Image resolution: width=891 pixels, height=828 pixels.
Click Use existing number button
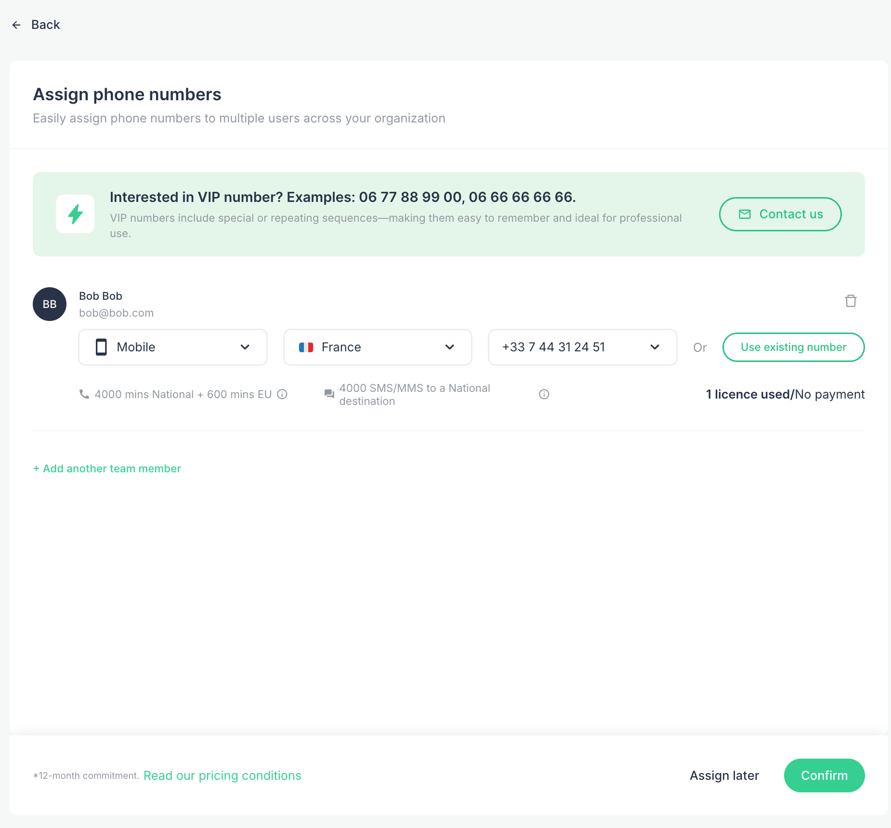[793, 347]
